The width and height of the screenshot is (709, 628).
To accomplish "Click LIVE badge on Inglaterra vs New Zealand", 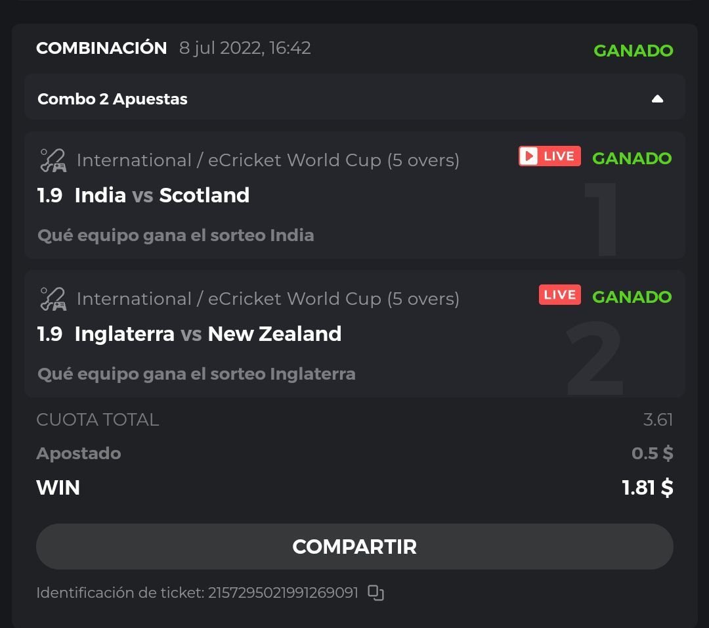I will 559,295.
